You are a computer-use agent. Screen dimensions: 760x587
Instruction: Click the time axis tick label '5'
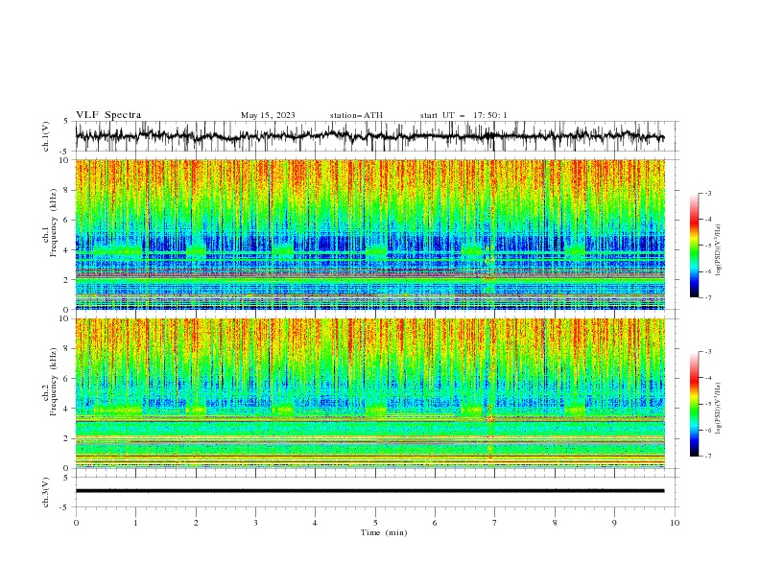point(375,523)
